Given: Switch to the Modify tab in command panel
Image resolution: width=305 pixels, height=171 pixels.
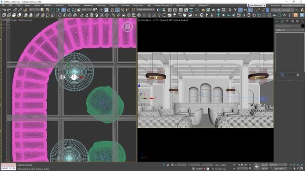Looking at the screenshot, I should tap(282, 21).
